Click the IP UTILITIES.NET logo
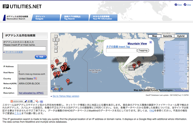The height and width of the screenshot is (126, 193). pos(22,7)
